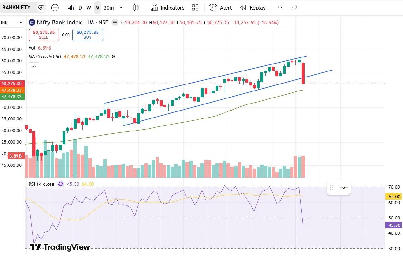The height and width of the screenshot is (256, 403).
Task: Click the TradingView logo
Action: point(59,247)
